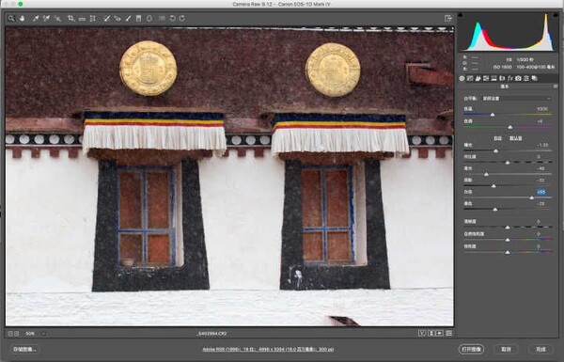Select the Hand tool
564x362 pixels.
pos(23,19)
